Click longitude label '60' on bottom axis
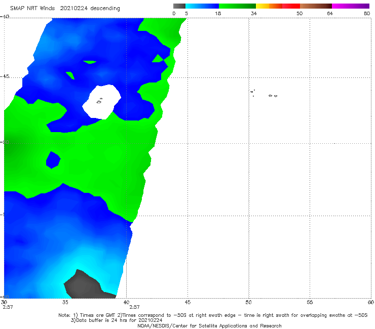The height and width of the screenshot is (329, 375). pyautogui.click(x=371, y=302)
